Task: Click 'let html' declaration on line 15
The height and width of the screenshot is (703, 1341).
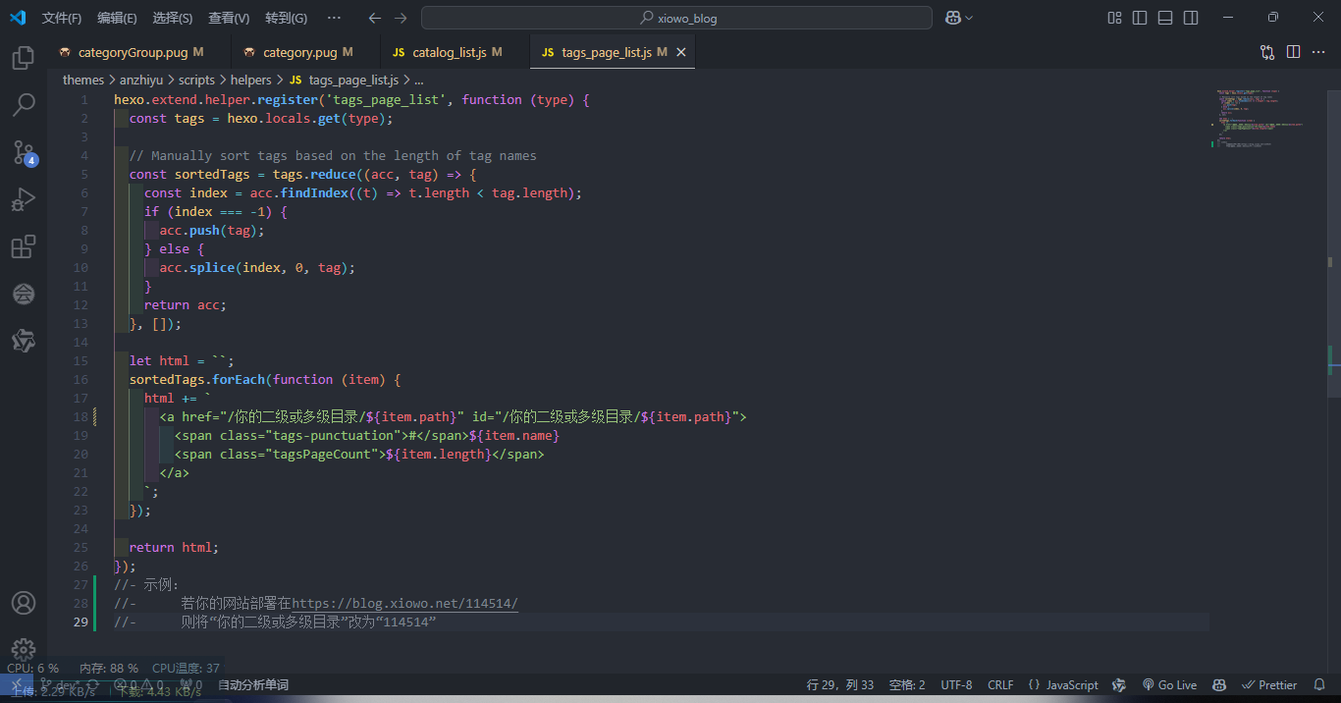Action: (159, 360)
